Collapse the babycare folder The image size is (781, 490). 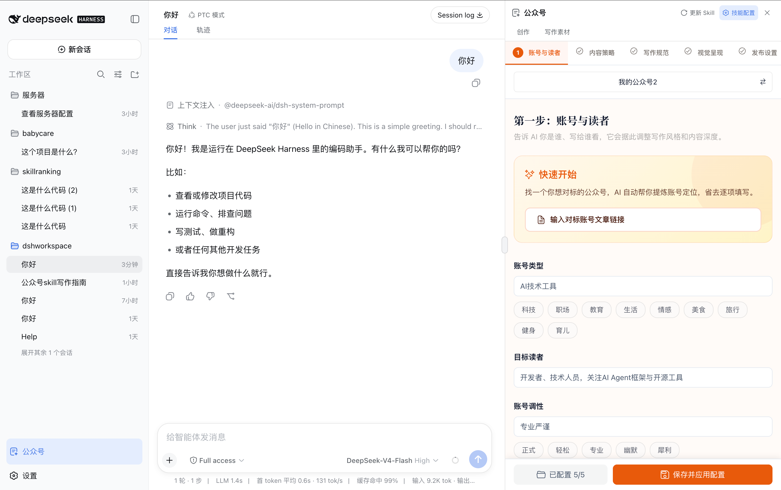(74, 133)
